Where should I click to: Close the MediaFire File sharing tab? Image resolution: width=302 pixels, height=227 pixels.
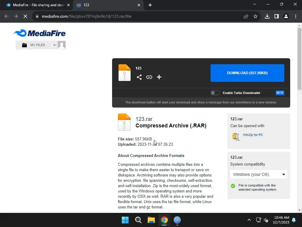pos(68,5)
